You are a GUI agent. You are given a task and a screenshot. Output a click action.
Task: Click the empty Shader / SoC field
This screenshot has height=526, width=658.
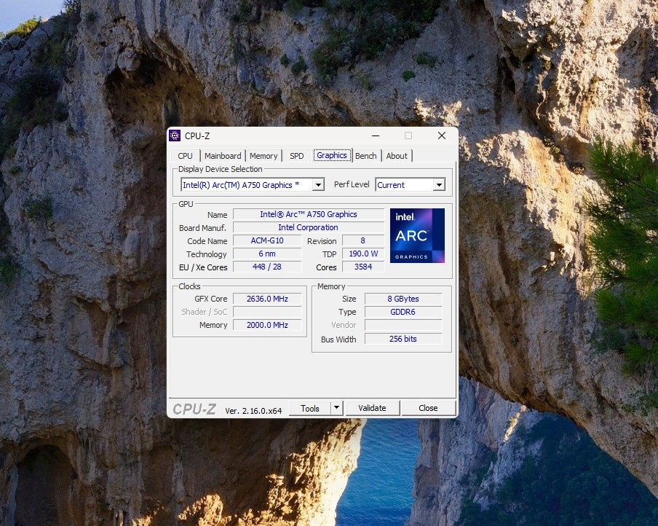pos(267,312)
